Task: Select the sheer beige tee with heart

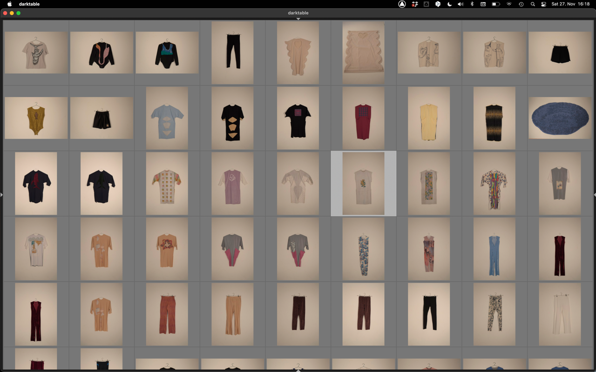Action: (298, 184)
